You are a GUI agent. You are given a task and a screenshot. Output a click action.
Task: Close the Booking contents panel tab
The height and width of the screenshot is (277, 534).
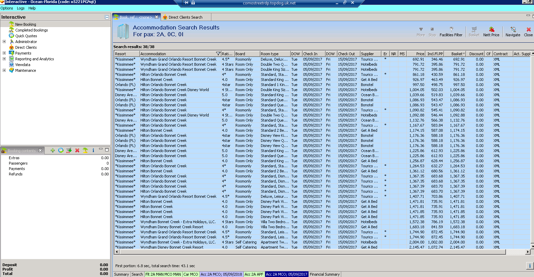tap(40, 150)
